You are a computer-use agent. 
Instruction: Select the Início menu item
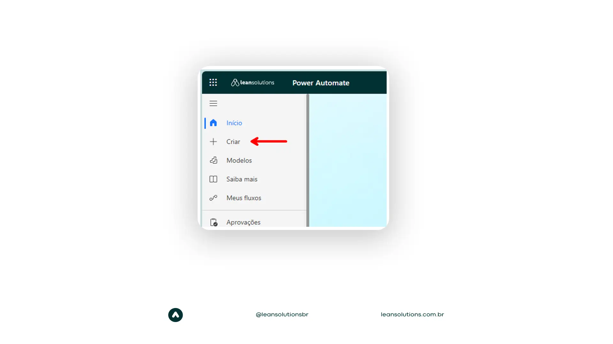(234, 123)
